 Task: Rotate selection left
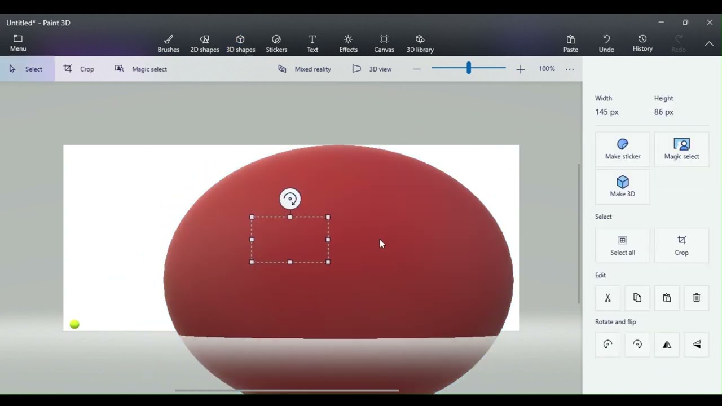(x=607, y=345)
